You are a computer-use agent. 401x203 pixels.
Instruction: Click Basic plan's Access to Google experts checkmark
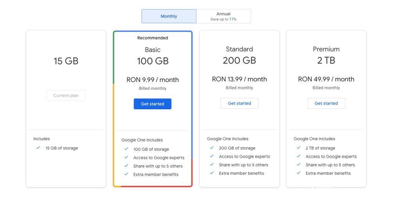126,158
